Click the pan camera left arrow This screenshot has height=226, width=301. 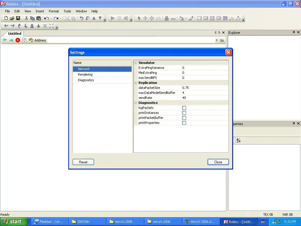6,26
